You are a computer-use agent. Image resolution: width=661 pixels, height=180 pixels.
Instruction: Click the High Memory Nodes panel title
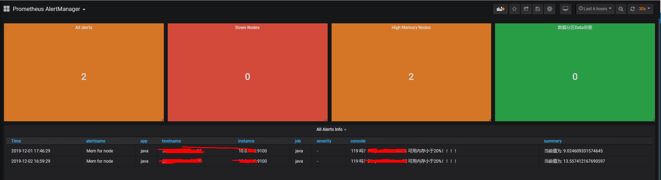[x=411, y=28]
